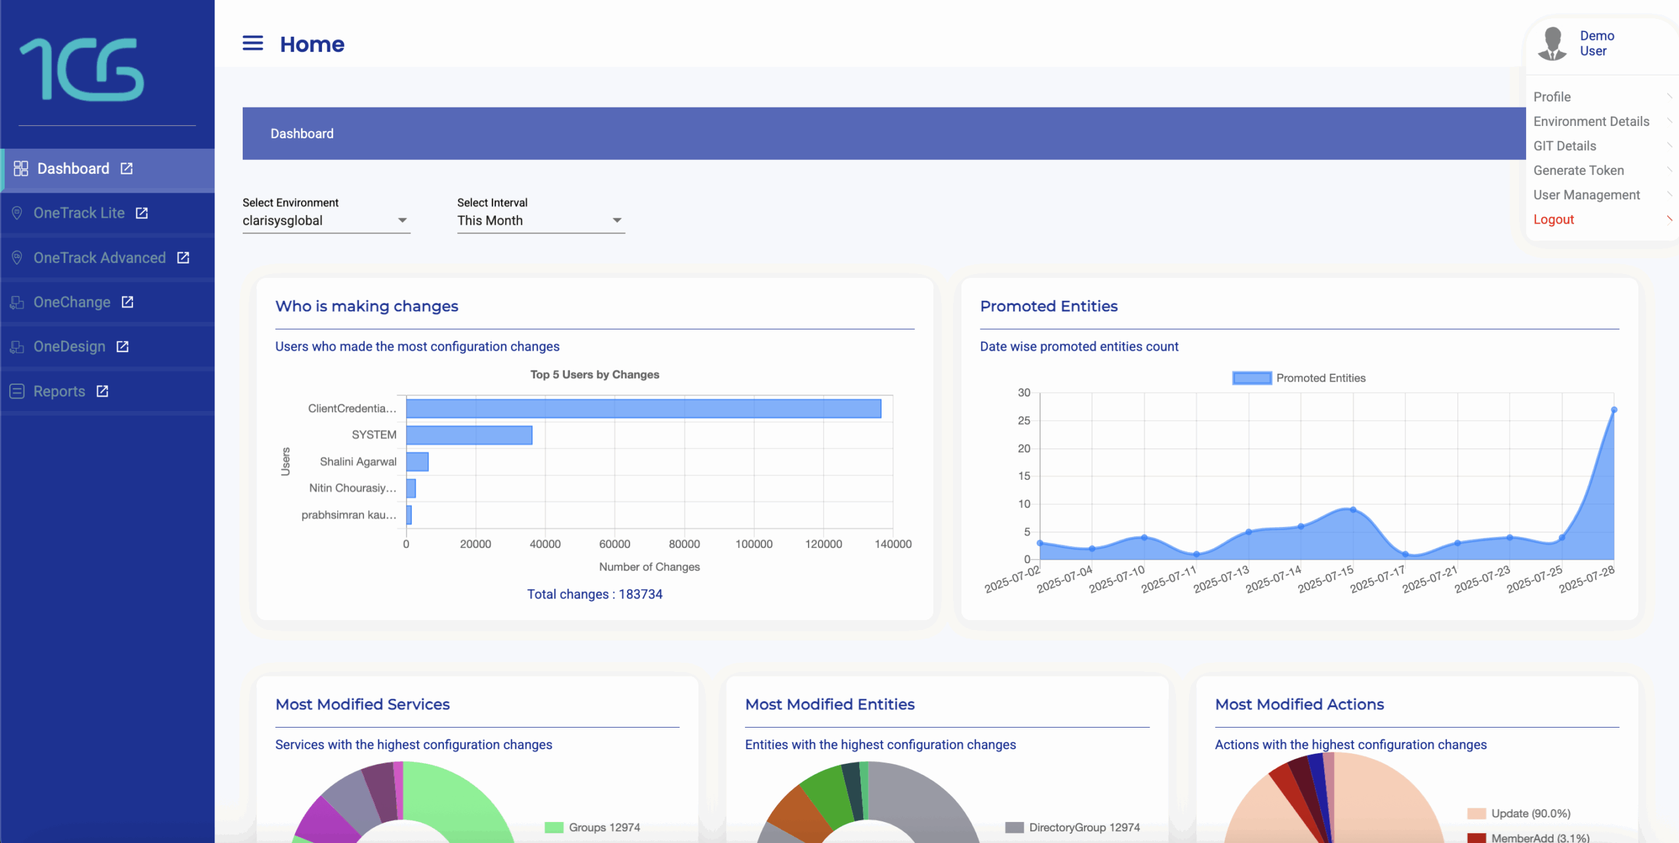The image size is (1679, 843).
Task: Click OneTrack Advanced external-link icon
Action: [x=183, y=258]
